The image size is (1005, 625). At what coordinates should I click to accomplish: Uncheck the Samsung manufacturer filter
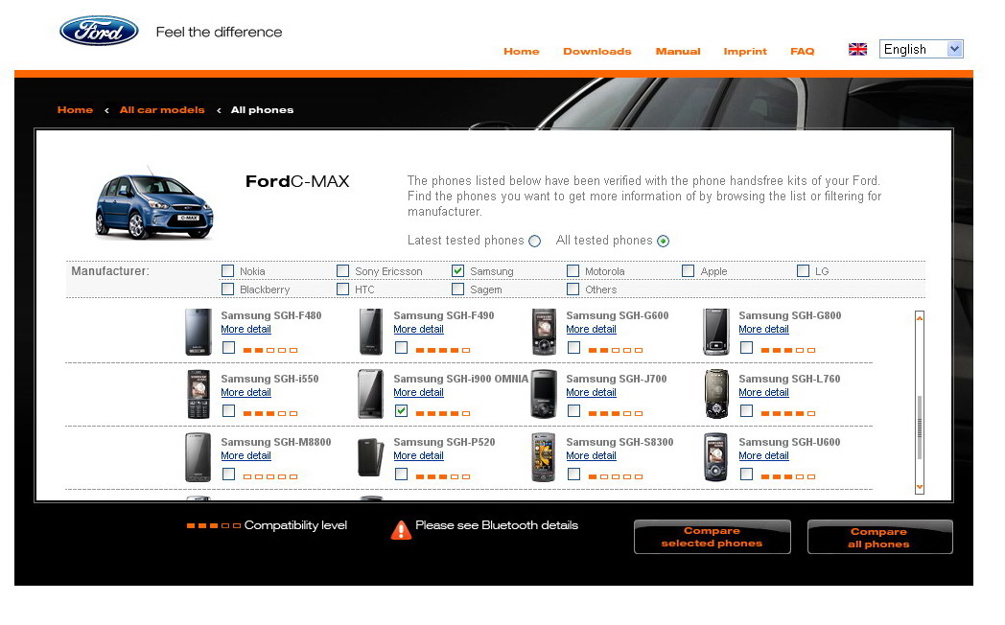pyautogui.click(x=457, y=271)
